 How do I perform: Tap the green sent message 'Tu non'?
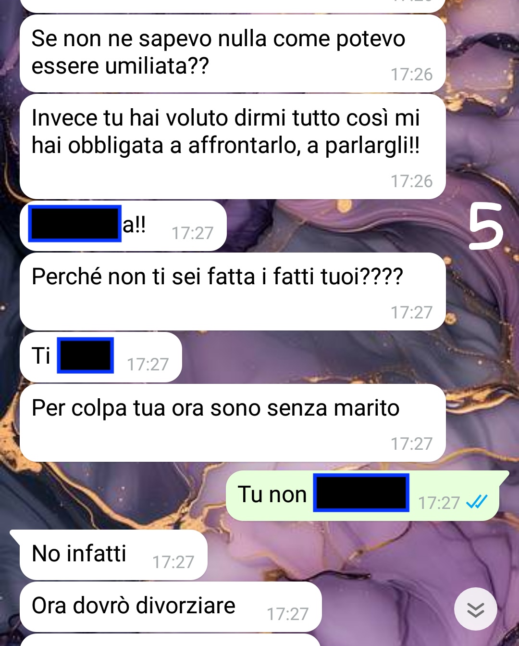[x=366, y=495]
